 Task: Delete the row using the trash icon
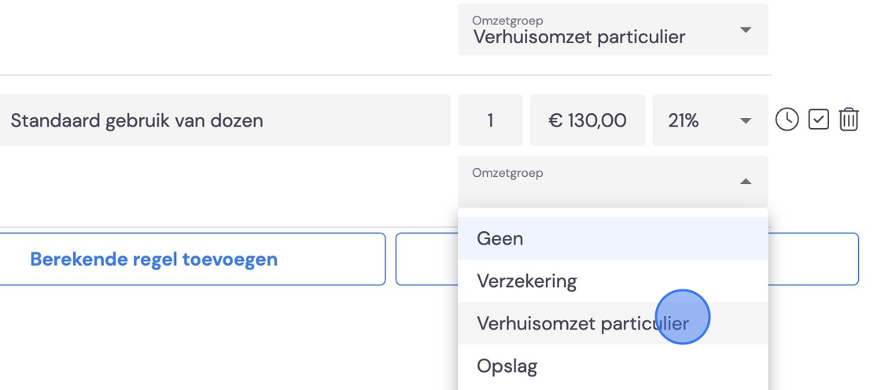click(x=849, y=120)
